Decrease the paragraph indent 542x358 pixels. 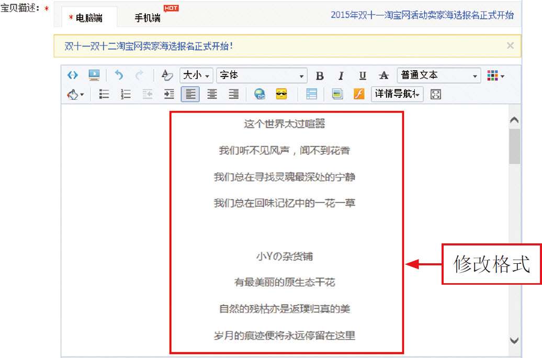tap(147, 94)
